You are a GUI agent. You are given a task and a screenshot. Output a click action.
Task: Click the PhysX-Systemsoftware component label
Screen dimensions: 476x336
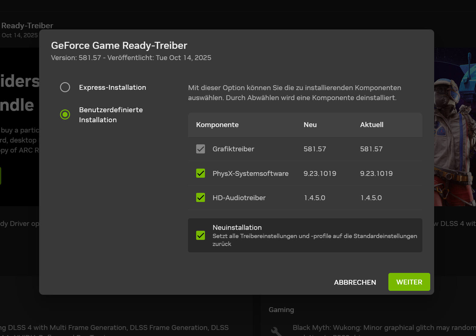click(250, 173)
